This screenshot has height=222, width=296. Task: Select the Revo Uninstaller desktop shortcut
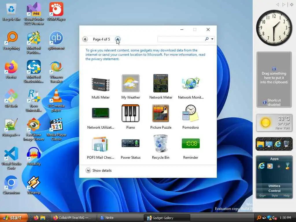34,101
